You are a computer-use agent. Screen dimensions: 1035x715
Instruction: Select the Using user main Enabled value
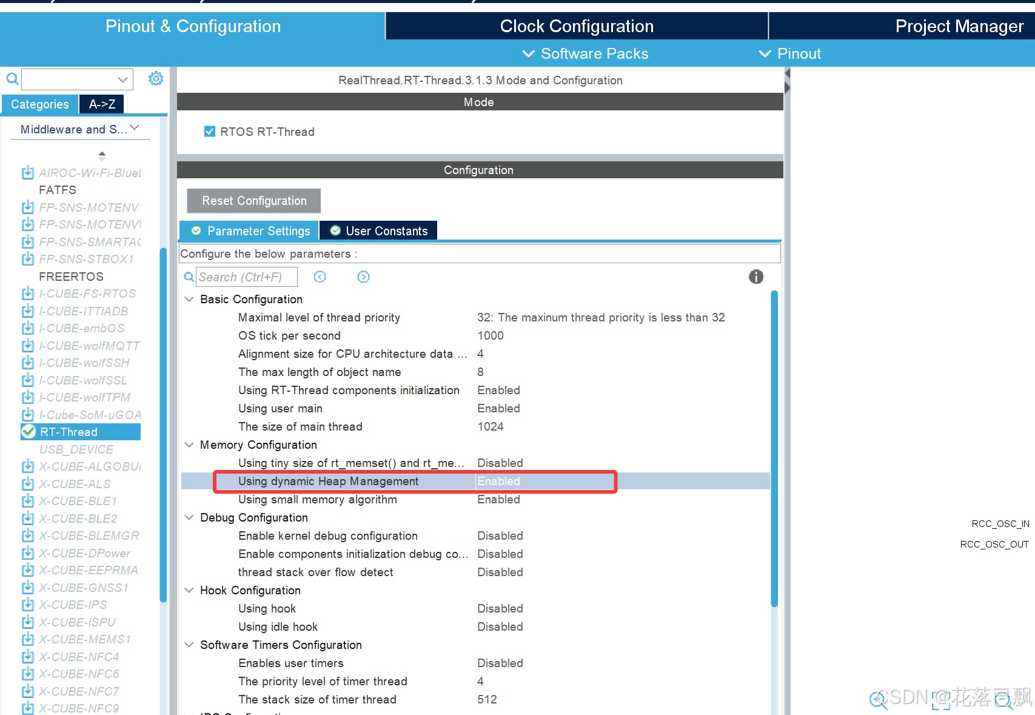tap(498, 408)
